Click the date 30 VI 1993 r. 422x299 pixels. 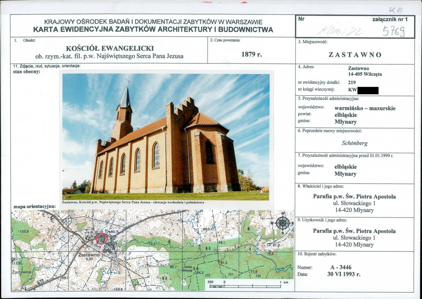coord(342,274)
